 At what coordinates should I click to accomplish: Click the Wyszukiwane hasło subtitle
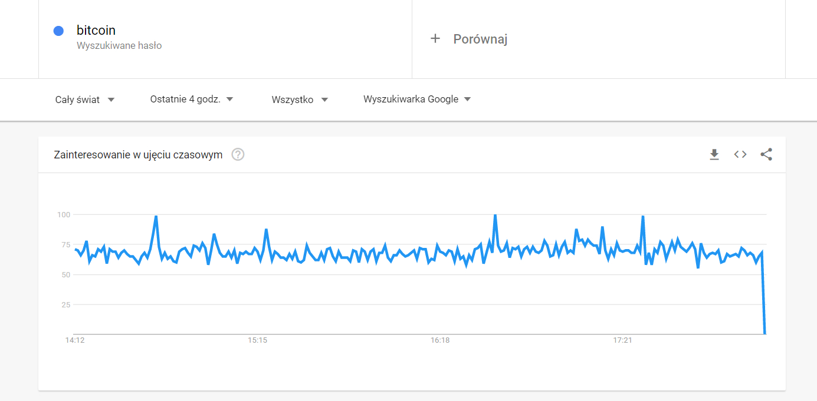point(119,45)
